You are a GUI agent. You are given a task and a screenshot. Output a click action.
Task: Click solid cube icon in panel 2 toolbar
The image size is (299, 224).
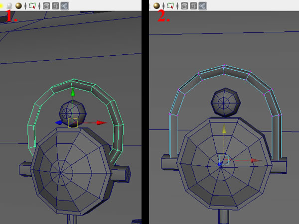click(184, 6)
